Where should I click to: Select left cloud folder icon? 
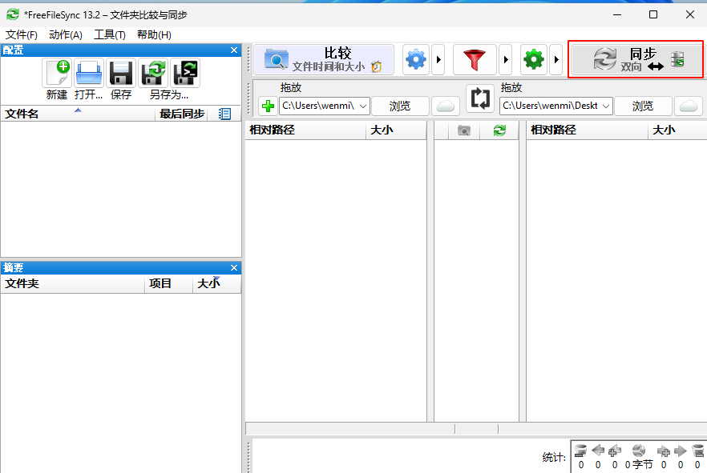point(446,106)
